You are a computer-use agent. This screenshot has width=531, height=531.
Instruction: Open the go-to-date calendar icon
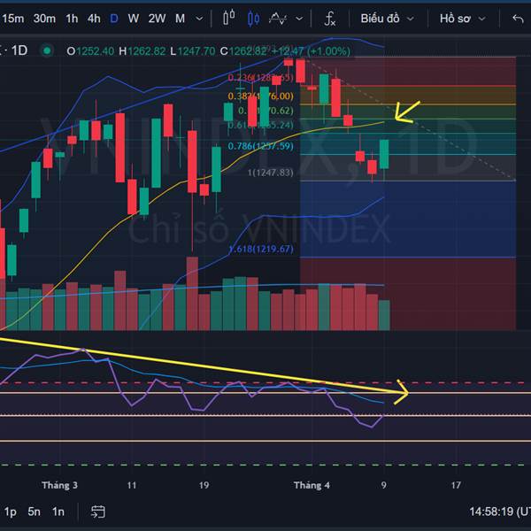coord(98,512)
